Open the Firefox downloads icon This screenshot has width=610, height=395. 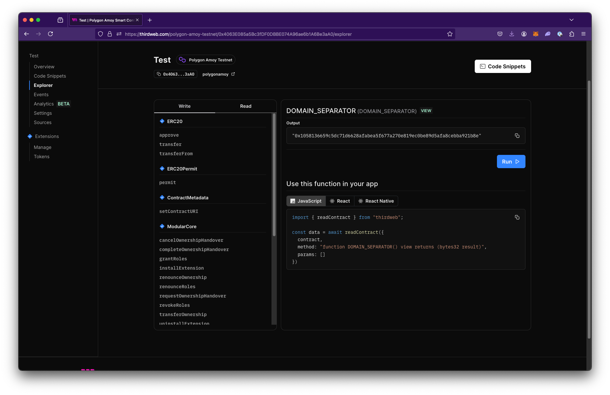(x=512, y=34)
